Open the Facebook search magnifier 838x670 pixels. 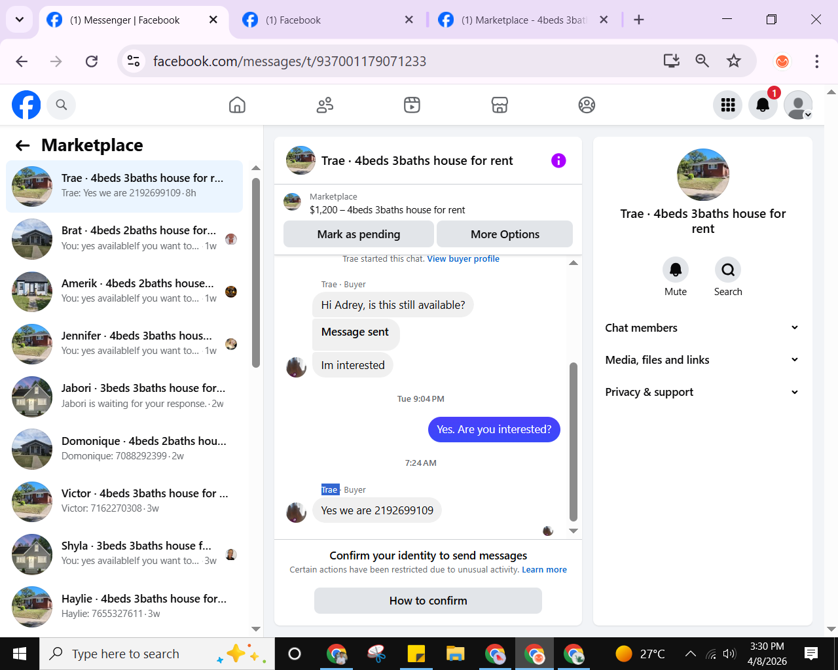[62, 105]
